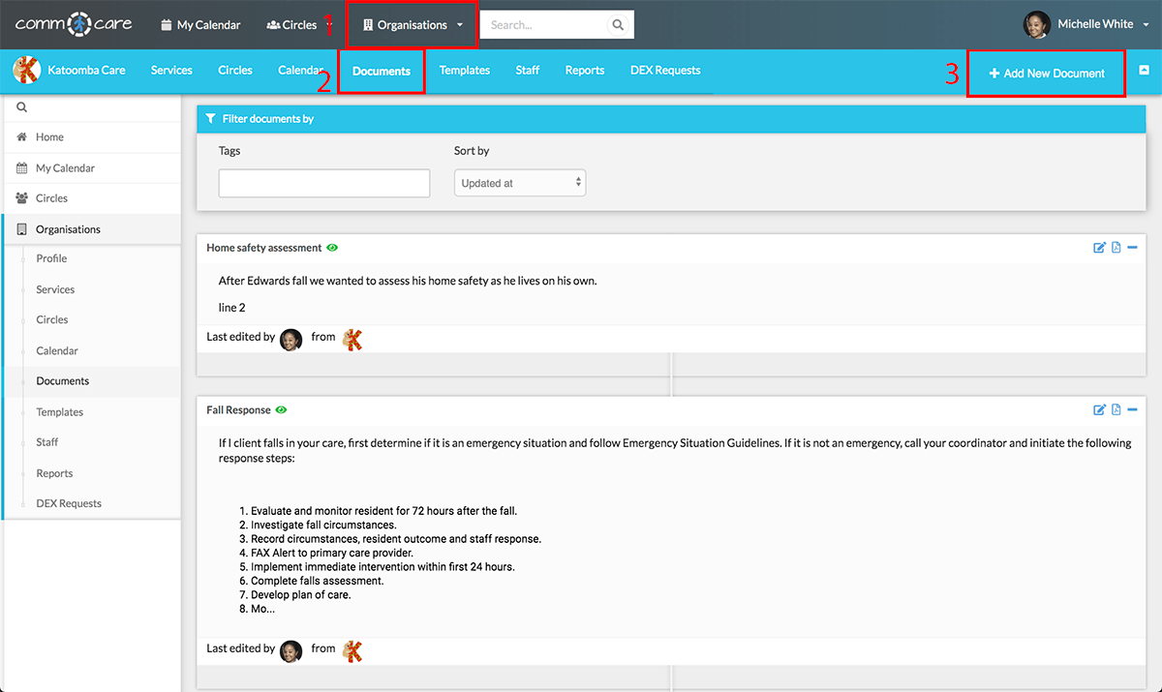Switch to the Reports tab
1162x692 pixels.
pyautogui.click(x=585, y=71)
